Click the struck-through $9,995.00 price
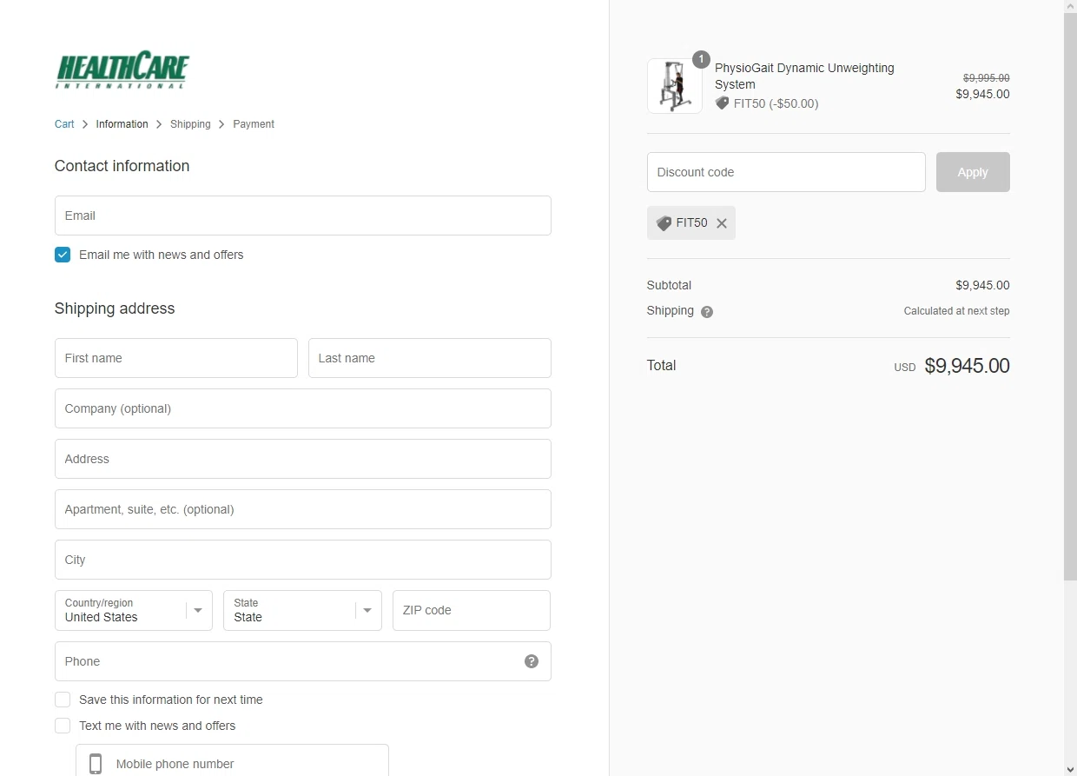The width and height of the screenshot is (1077, 776). [x=986, y=78]
